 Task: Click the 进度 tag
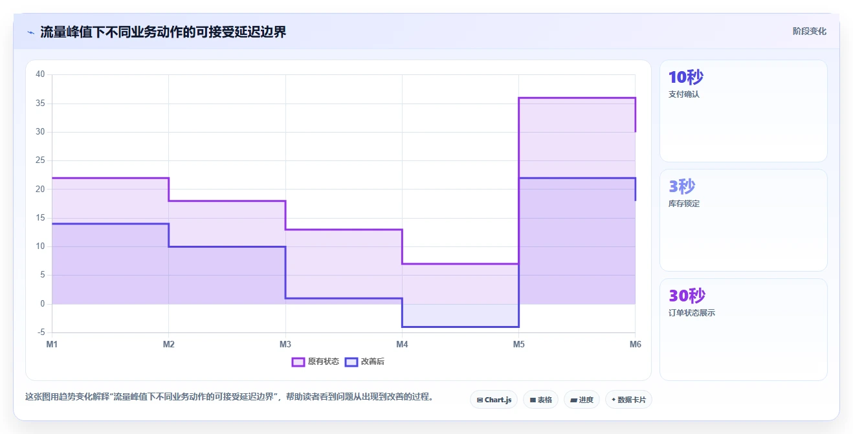[x=582, y=400]
